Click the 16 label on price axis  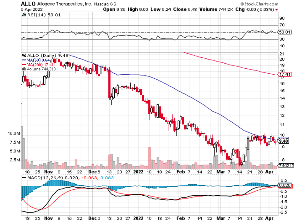point(282,84)
